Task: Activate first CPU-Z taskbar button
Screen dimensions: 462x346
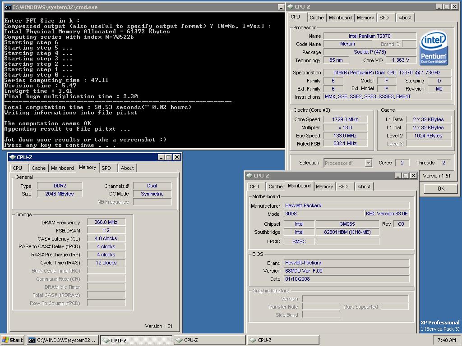Action: tap(136, 340)
